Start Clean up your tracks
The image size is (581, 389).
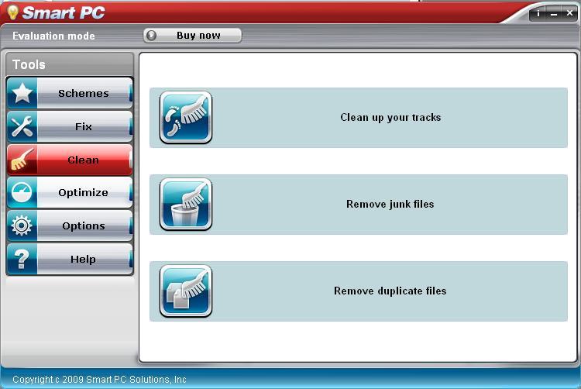(359, 118)
